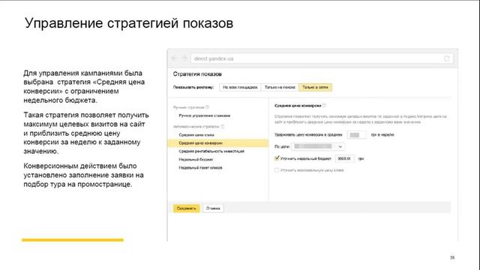
Task: Click slide title 'Управление стратегией показов'
Action: click(x=129, y=23)
